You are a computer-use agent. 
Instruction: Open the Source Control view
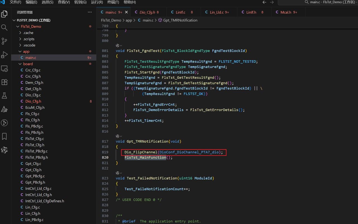tap(4, 41)
